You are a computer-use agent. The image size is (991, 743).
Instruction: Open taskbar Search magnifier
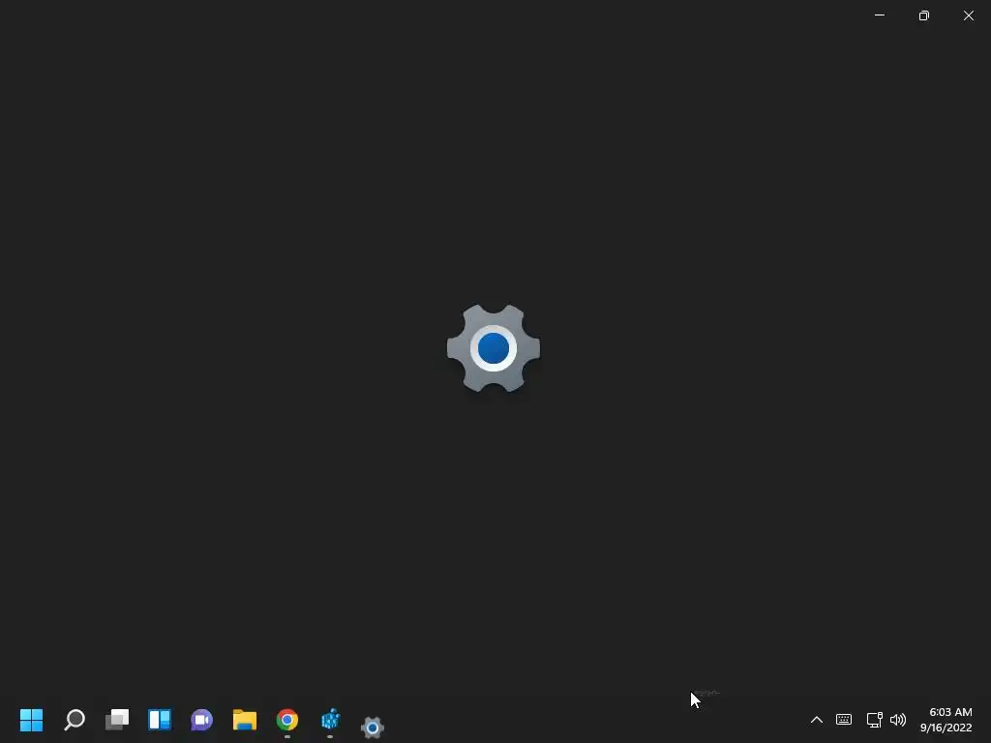pos(74,720)
